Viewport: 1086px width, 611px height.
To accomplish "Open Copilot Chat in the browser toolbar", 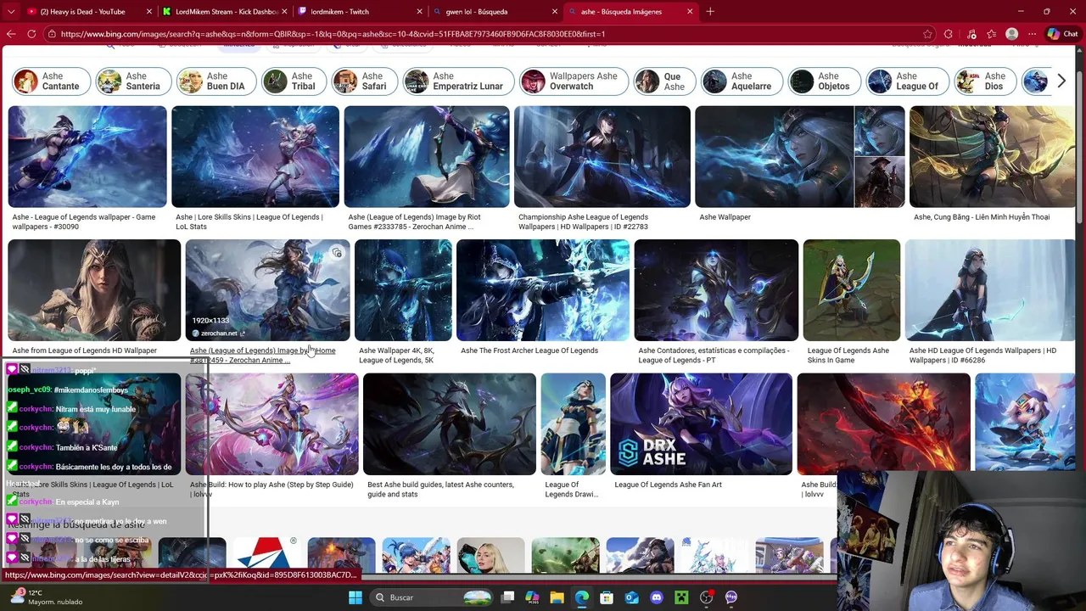I will pos(1062,34).
